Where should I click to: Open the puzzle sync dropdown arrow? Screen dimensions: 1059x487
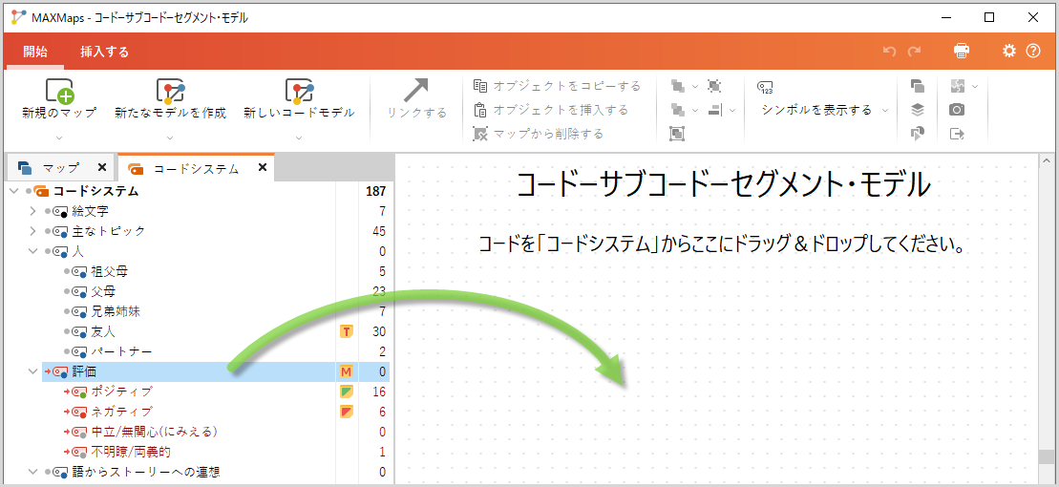click(974, 87)
